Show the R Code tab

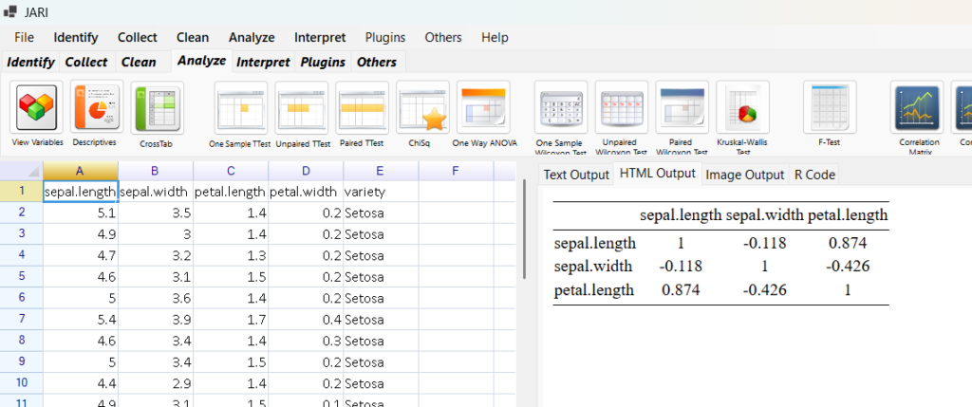pos(814,175)
